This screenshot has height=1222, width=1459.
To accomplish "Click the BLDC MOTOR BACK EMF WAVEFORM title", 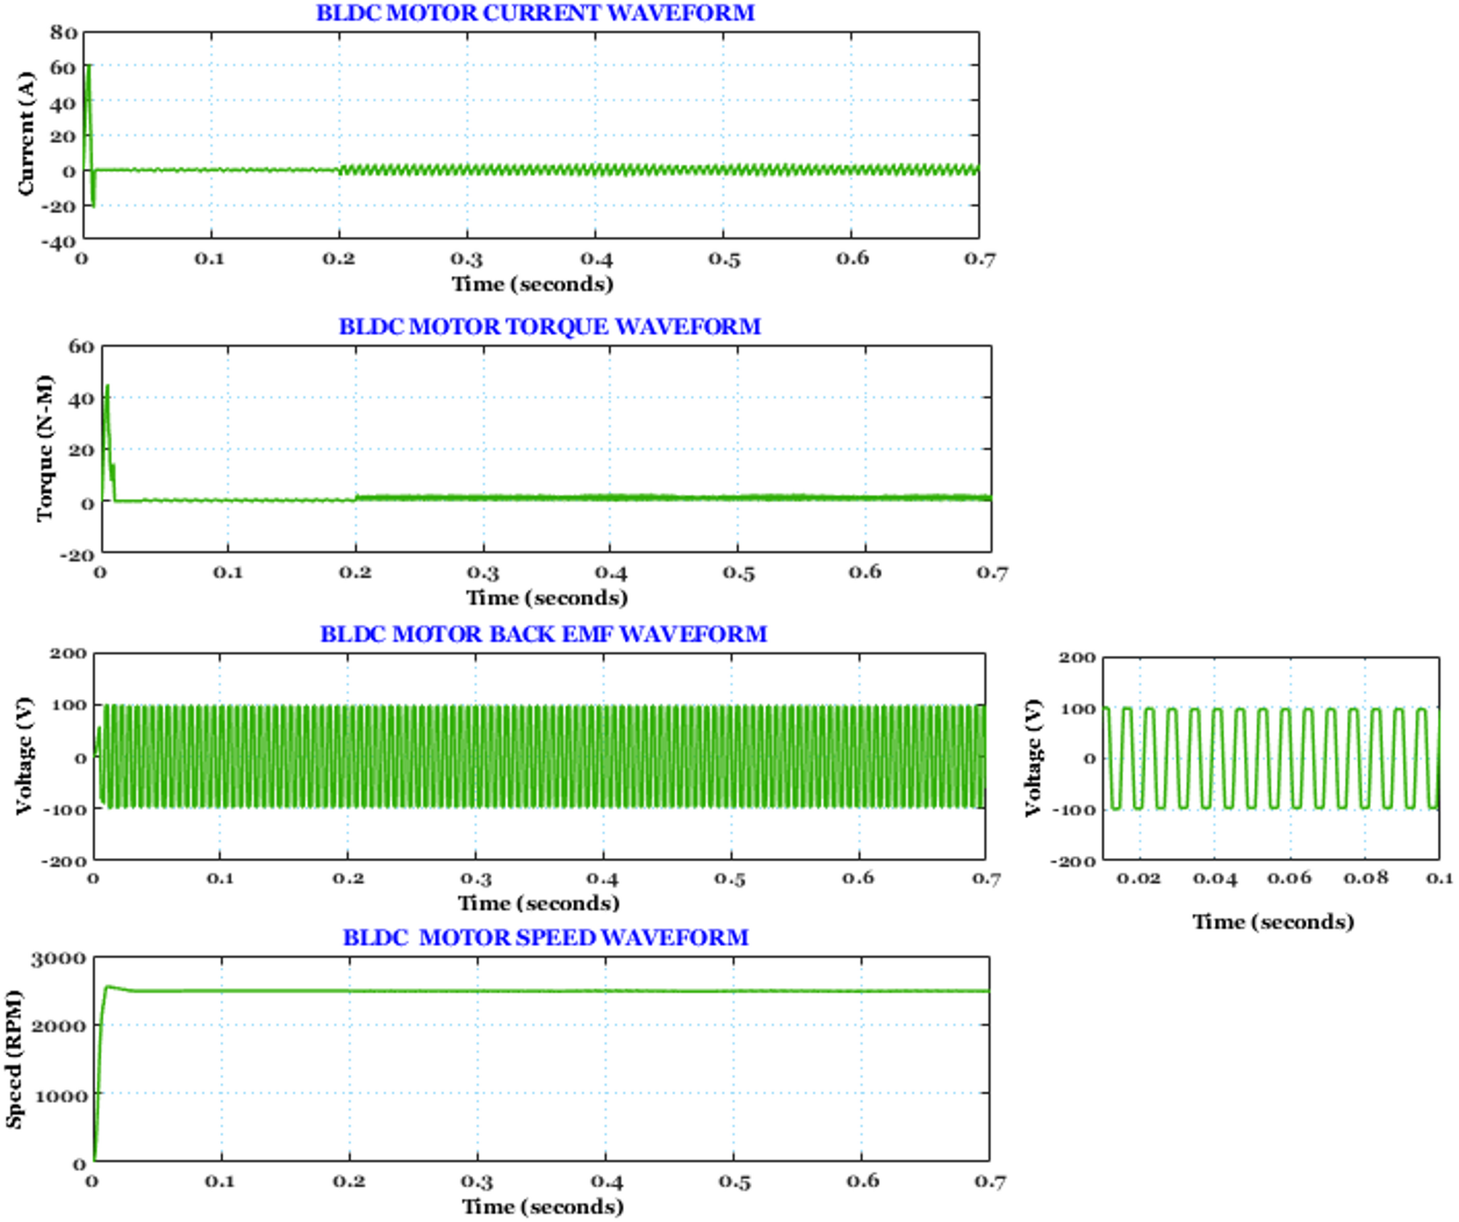I will click(543, 634).
